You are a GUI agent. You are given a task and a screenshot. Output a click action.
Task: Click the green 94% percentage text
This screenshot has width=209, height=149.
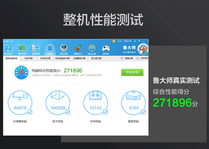pyautogui.click(x=93, y=75)
